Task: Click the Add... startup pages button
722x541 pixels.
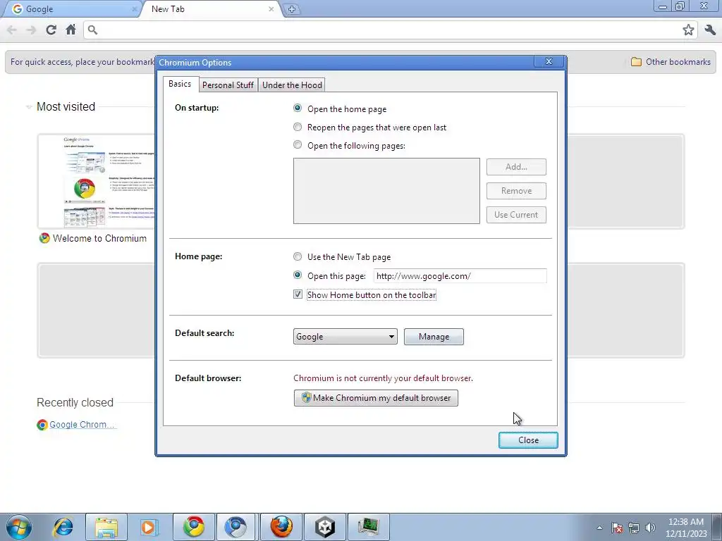Action: 516,167
